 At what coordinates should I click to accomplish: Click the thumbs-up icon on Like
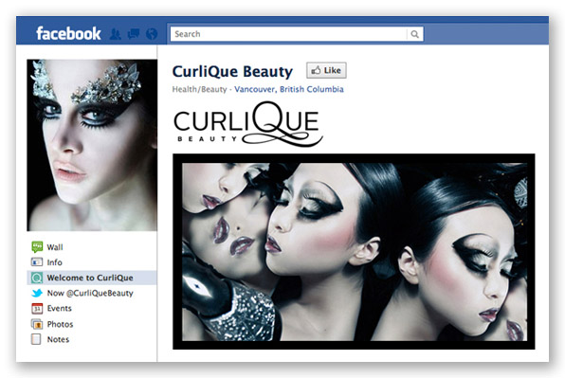[x=316, y=70]
